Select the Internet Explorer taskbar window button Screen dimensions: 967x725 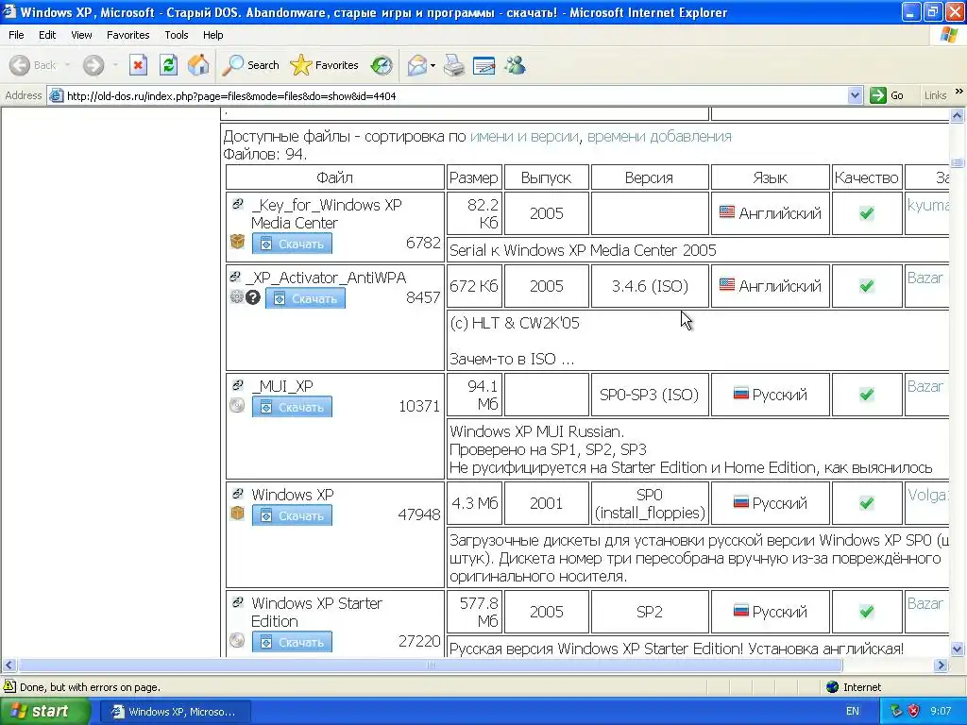point(175,712)
